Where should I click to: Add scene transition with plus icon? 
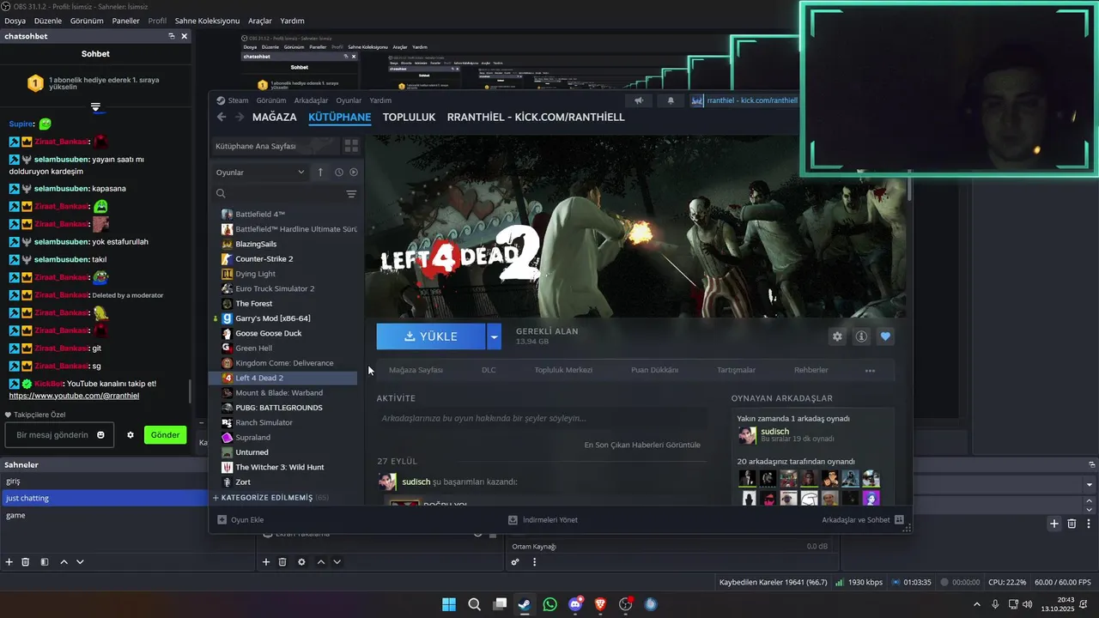click(x=1054, y=524)
